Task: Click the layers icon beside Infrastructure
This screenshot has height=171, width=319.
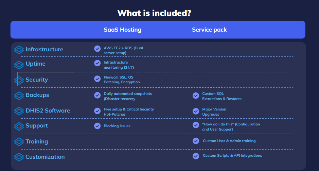Action: 19,50
